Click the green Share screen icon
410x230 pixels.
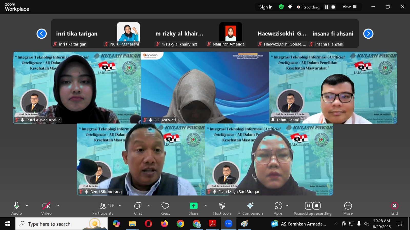coord(193,206)
